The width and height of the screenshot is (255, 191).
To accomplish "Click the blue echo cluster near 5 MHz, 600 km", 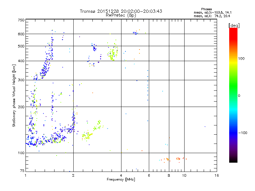I will click(x=135, y=33).
